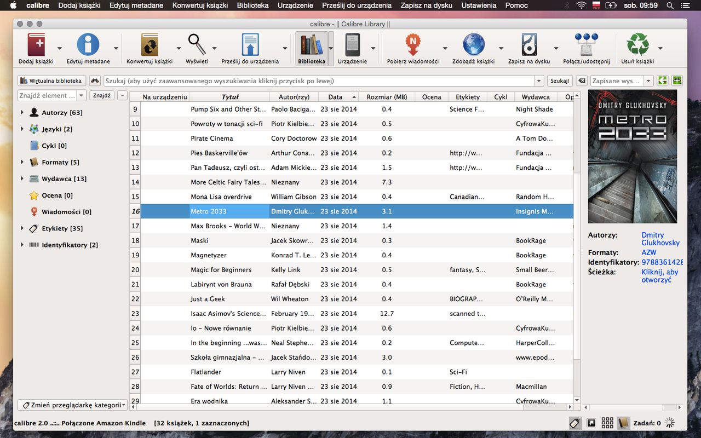The height and width of the screenshot is (438, 701).
Task: Click the green copy-search icon beside saved searches
Action: tap(663, 80)
